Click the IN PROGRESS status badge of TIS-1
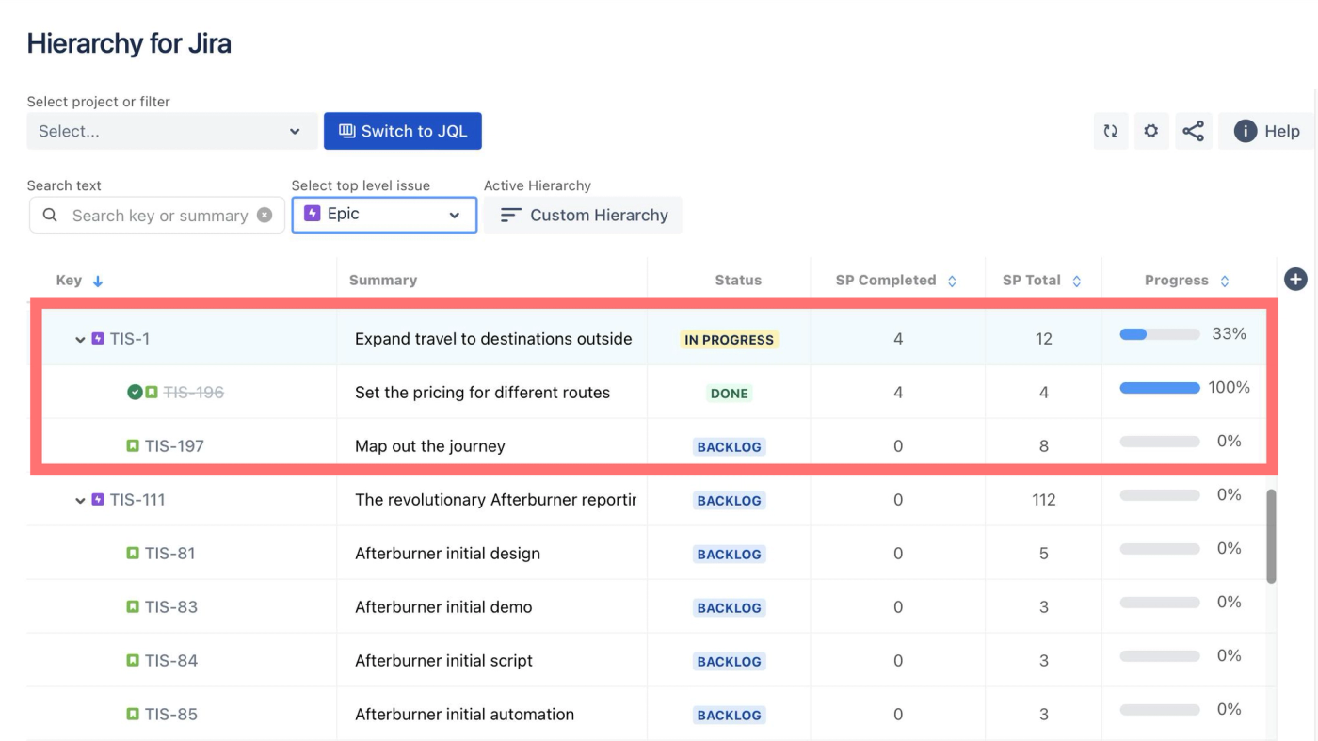This screenshot has height=741, width=1318. pos(729,340)
